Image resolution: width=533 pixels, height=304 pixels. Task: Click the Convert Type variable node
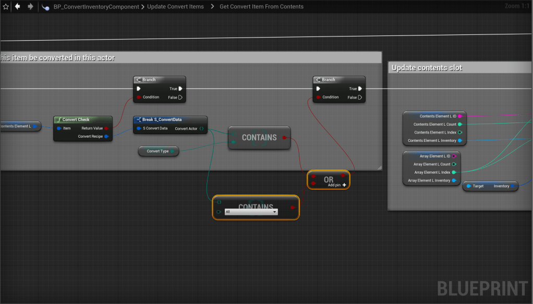(x=158, y=151)
